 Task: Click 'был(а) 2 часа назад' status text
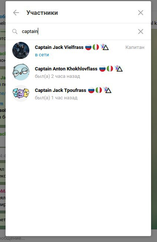pos(58,76)
